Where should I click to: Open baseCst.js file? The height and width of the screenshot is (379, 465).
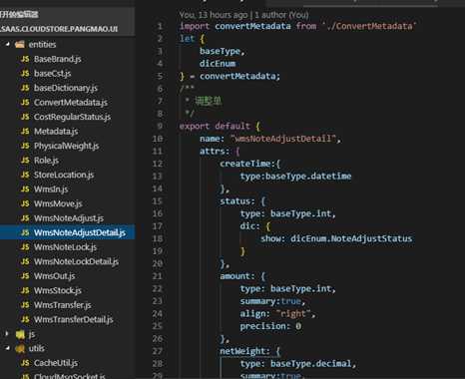[x=52, y=73]
